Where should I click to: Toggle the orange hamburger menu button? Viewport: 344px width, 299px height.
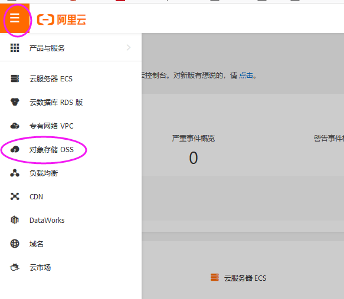coord(15,18)
